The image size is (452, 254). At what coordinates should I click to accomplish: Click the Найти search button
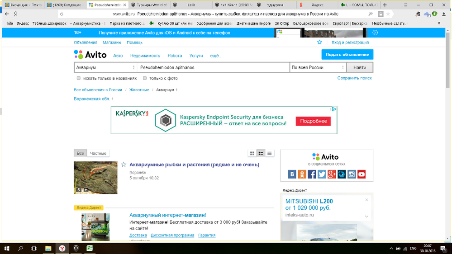(x=359, y=67)
